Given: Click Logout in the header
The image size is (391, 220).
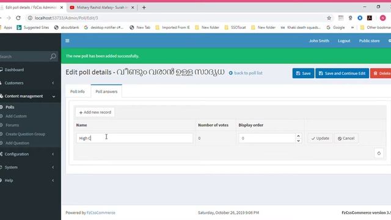Looking at the screenshot, I should [344, 41].
